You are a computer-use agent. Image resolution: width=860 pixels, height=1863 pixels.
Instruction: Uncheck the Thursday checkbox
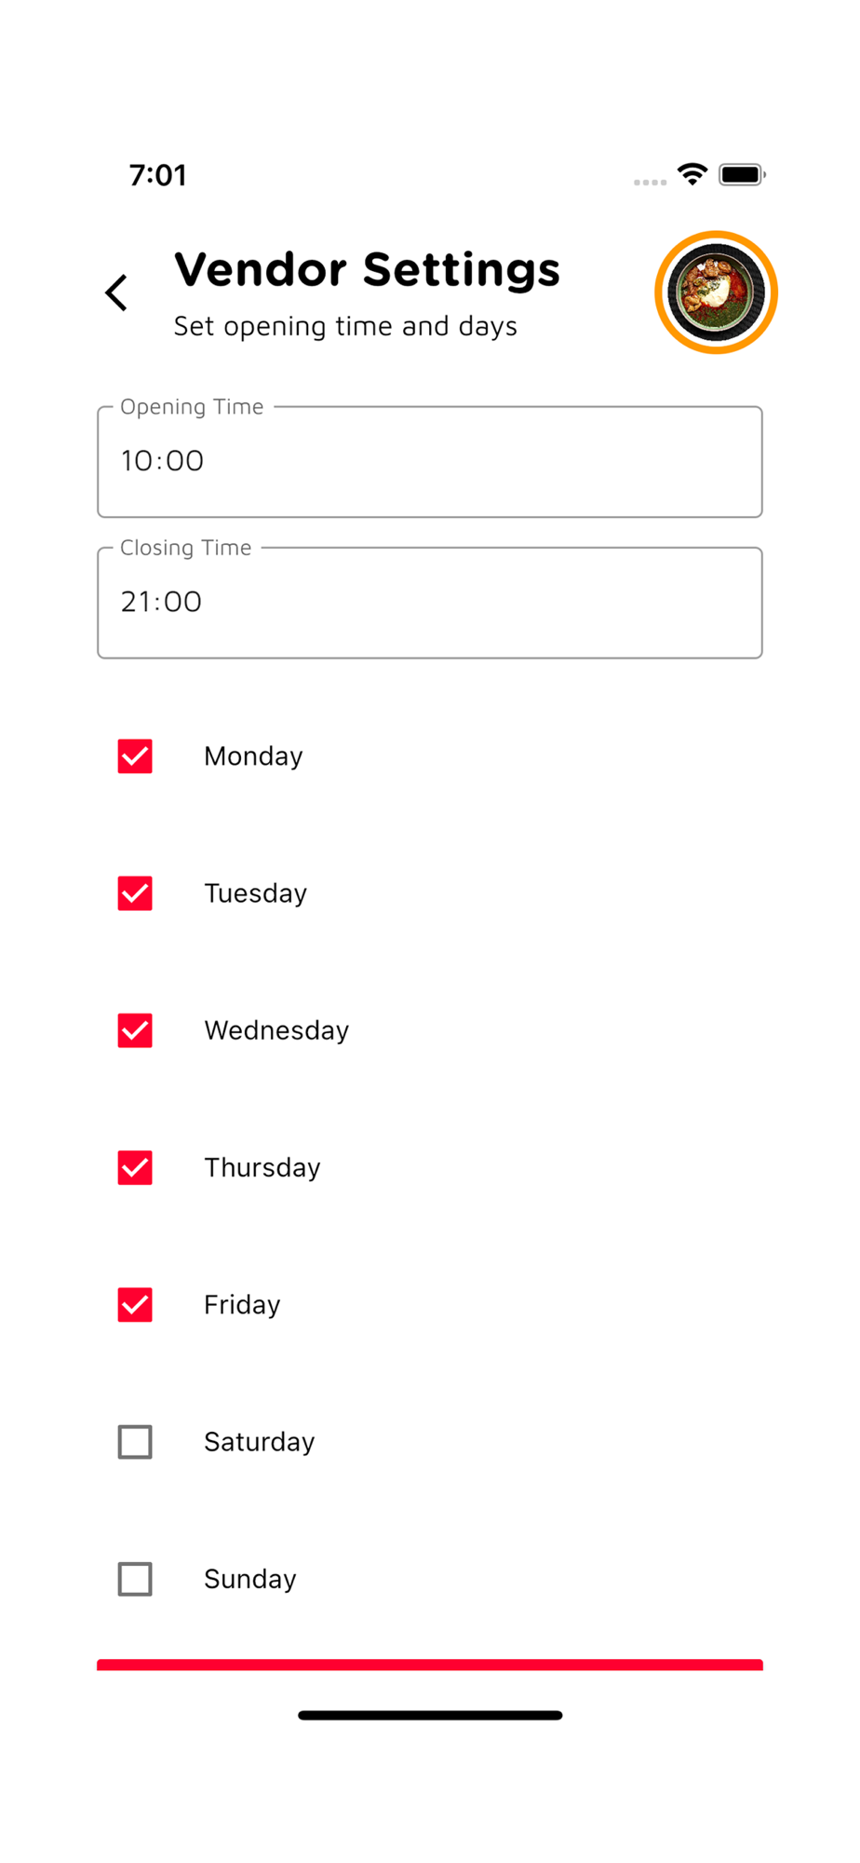pos(135,1167)
